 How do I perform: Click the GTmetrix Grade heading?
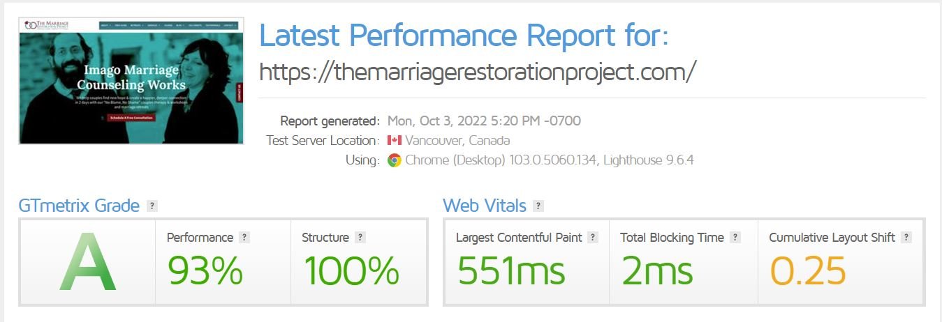[79, 206]
